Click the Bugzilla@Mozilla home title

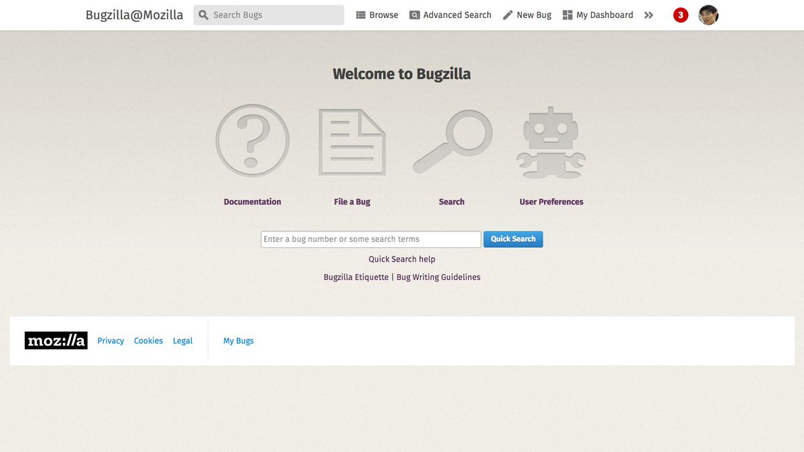134,15
